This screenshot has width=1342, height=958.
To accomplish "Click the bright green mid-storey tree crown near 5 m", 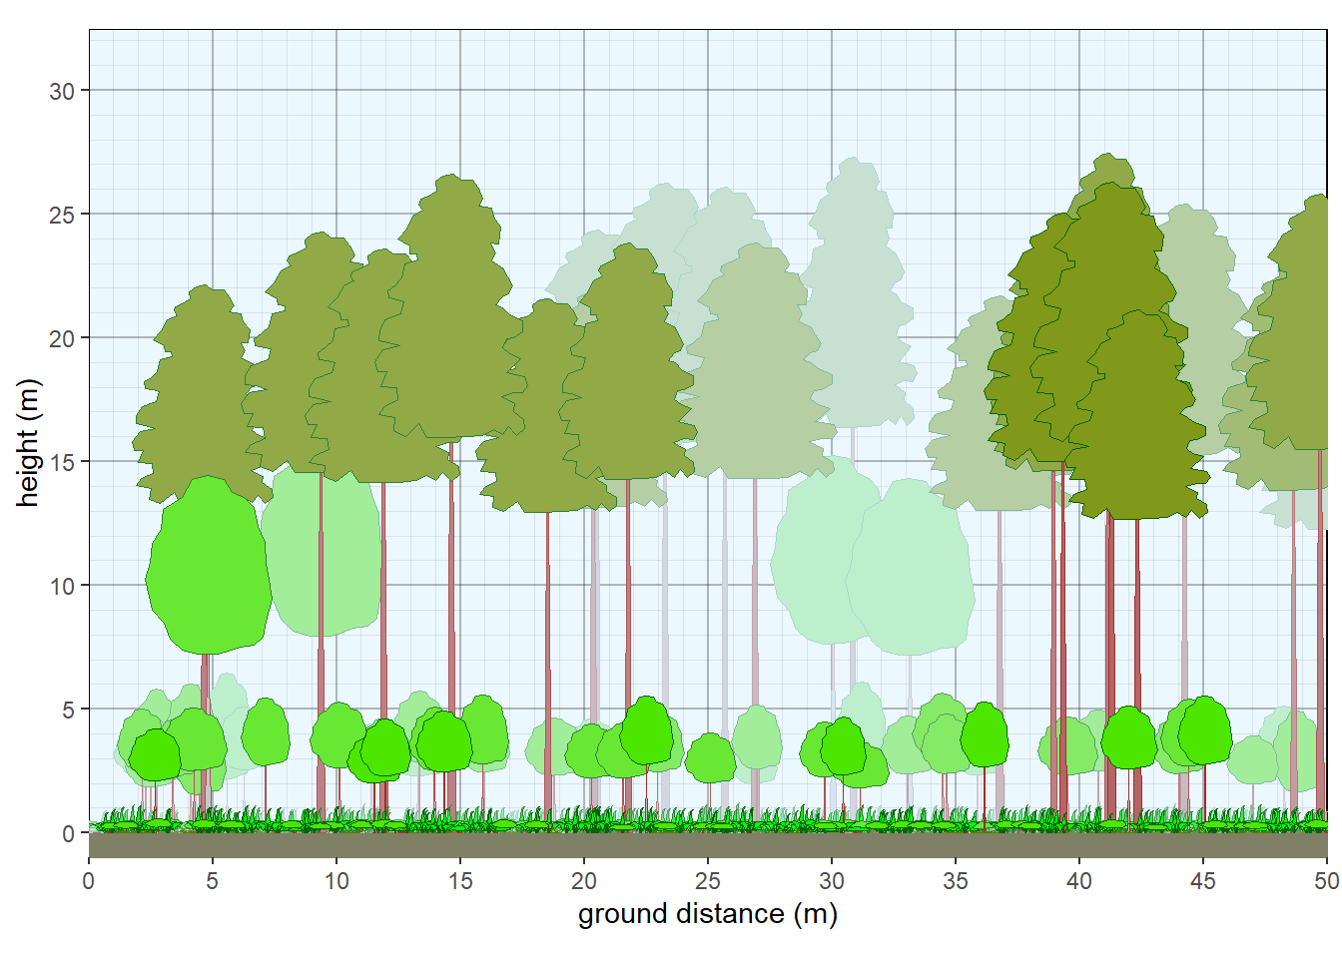I will 209,565.
